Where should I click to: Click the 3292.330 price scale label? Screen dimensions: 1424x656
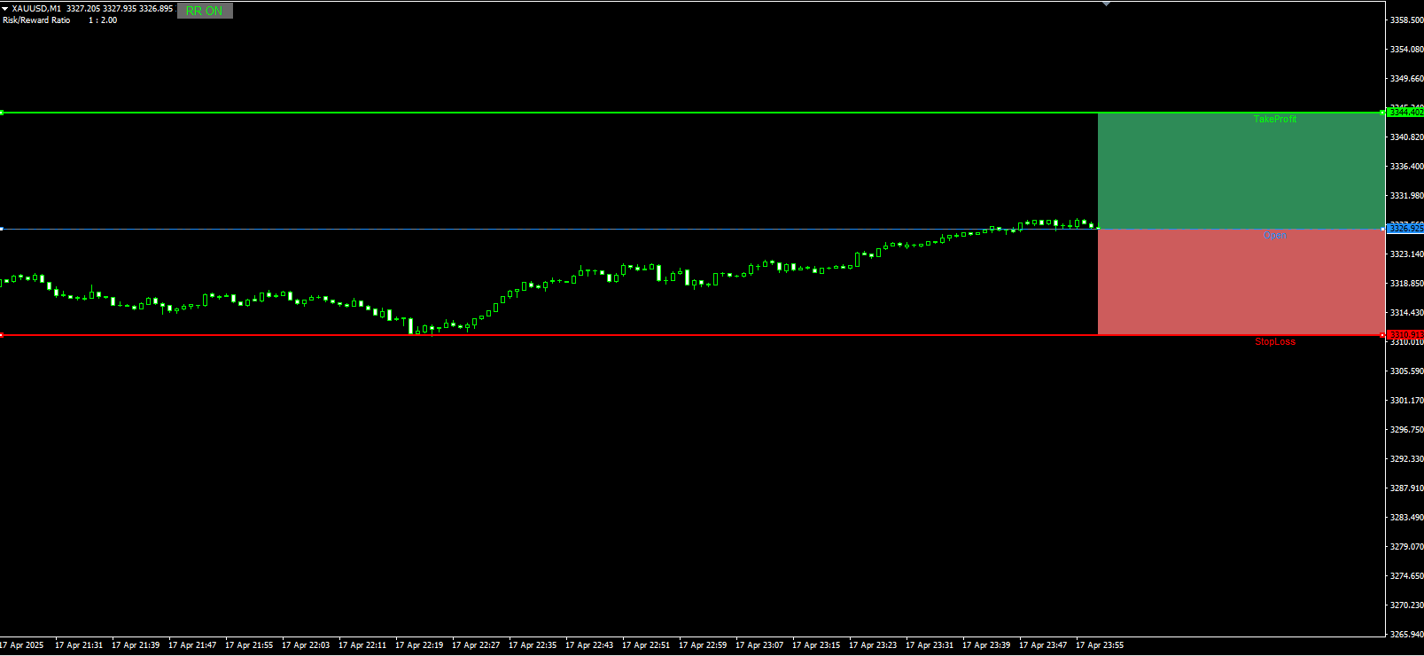tap(1406, 458)
